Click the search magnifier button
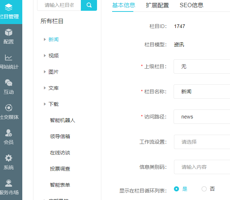 [x=89, y=5]
